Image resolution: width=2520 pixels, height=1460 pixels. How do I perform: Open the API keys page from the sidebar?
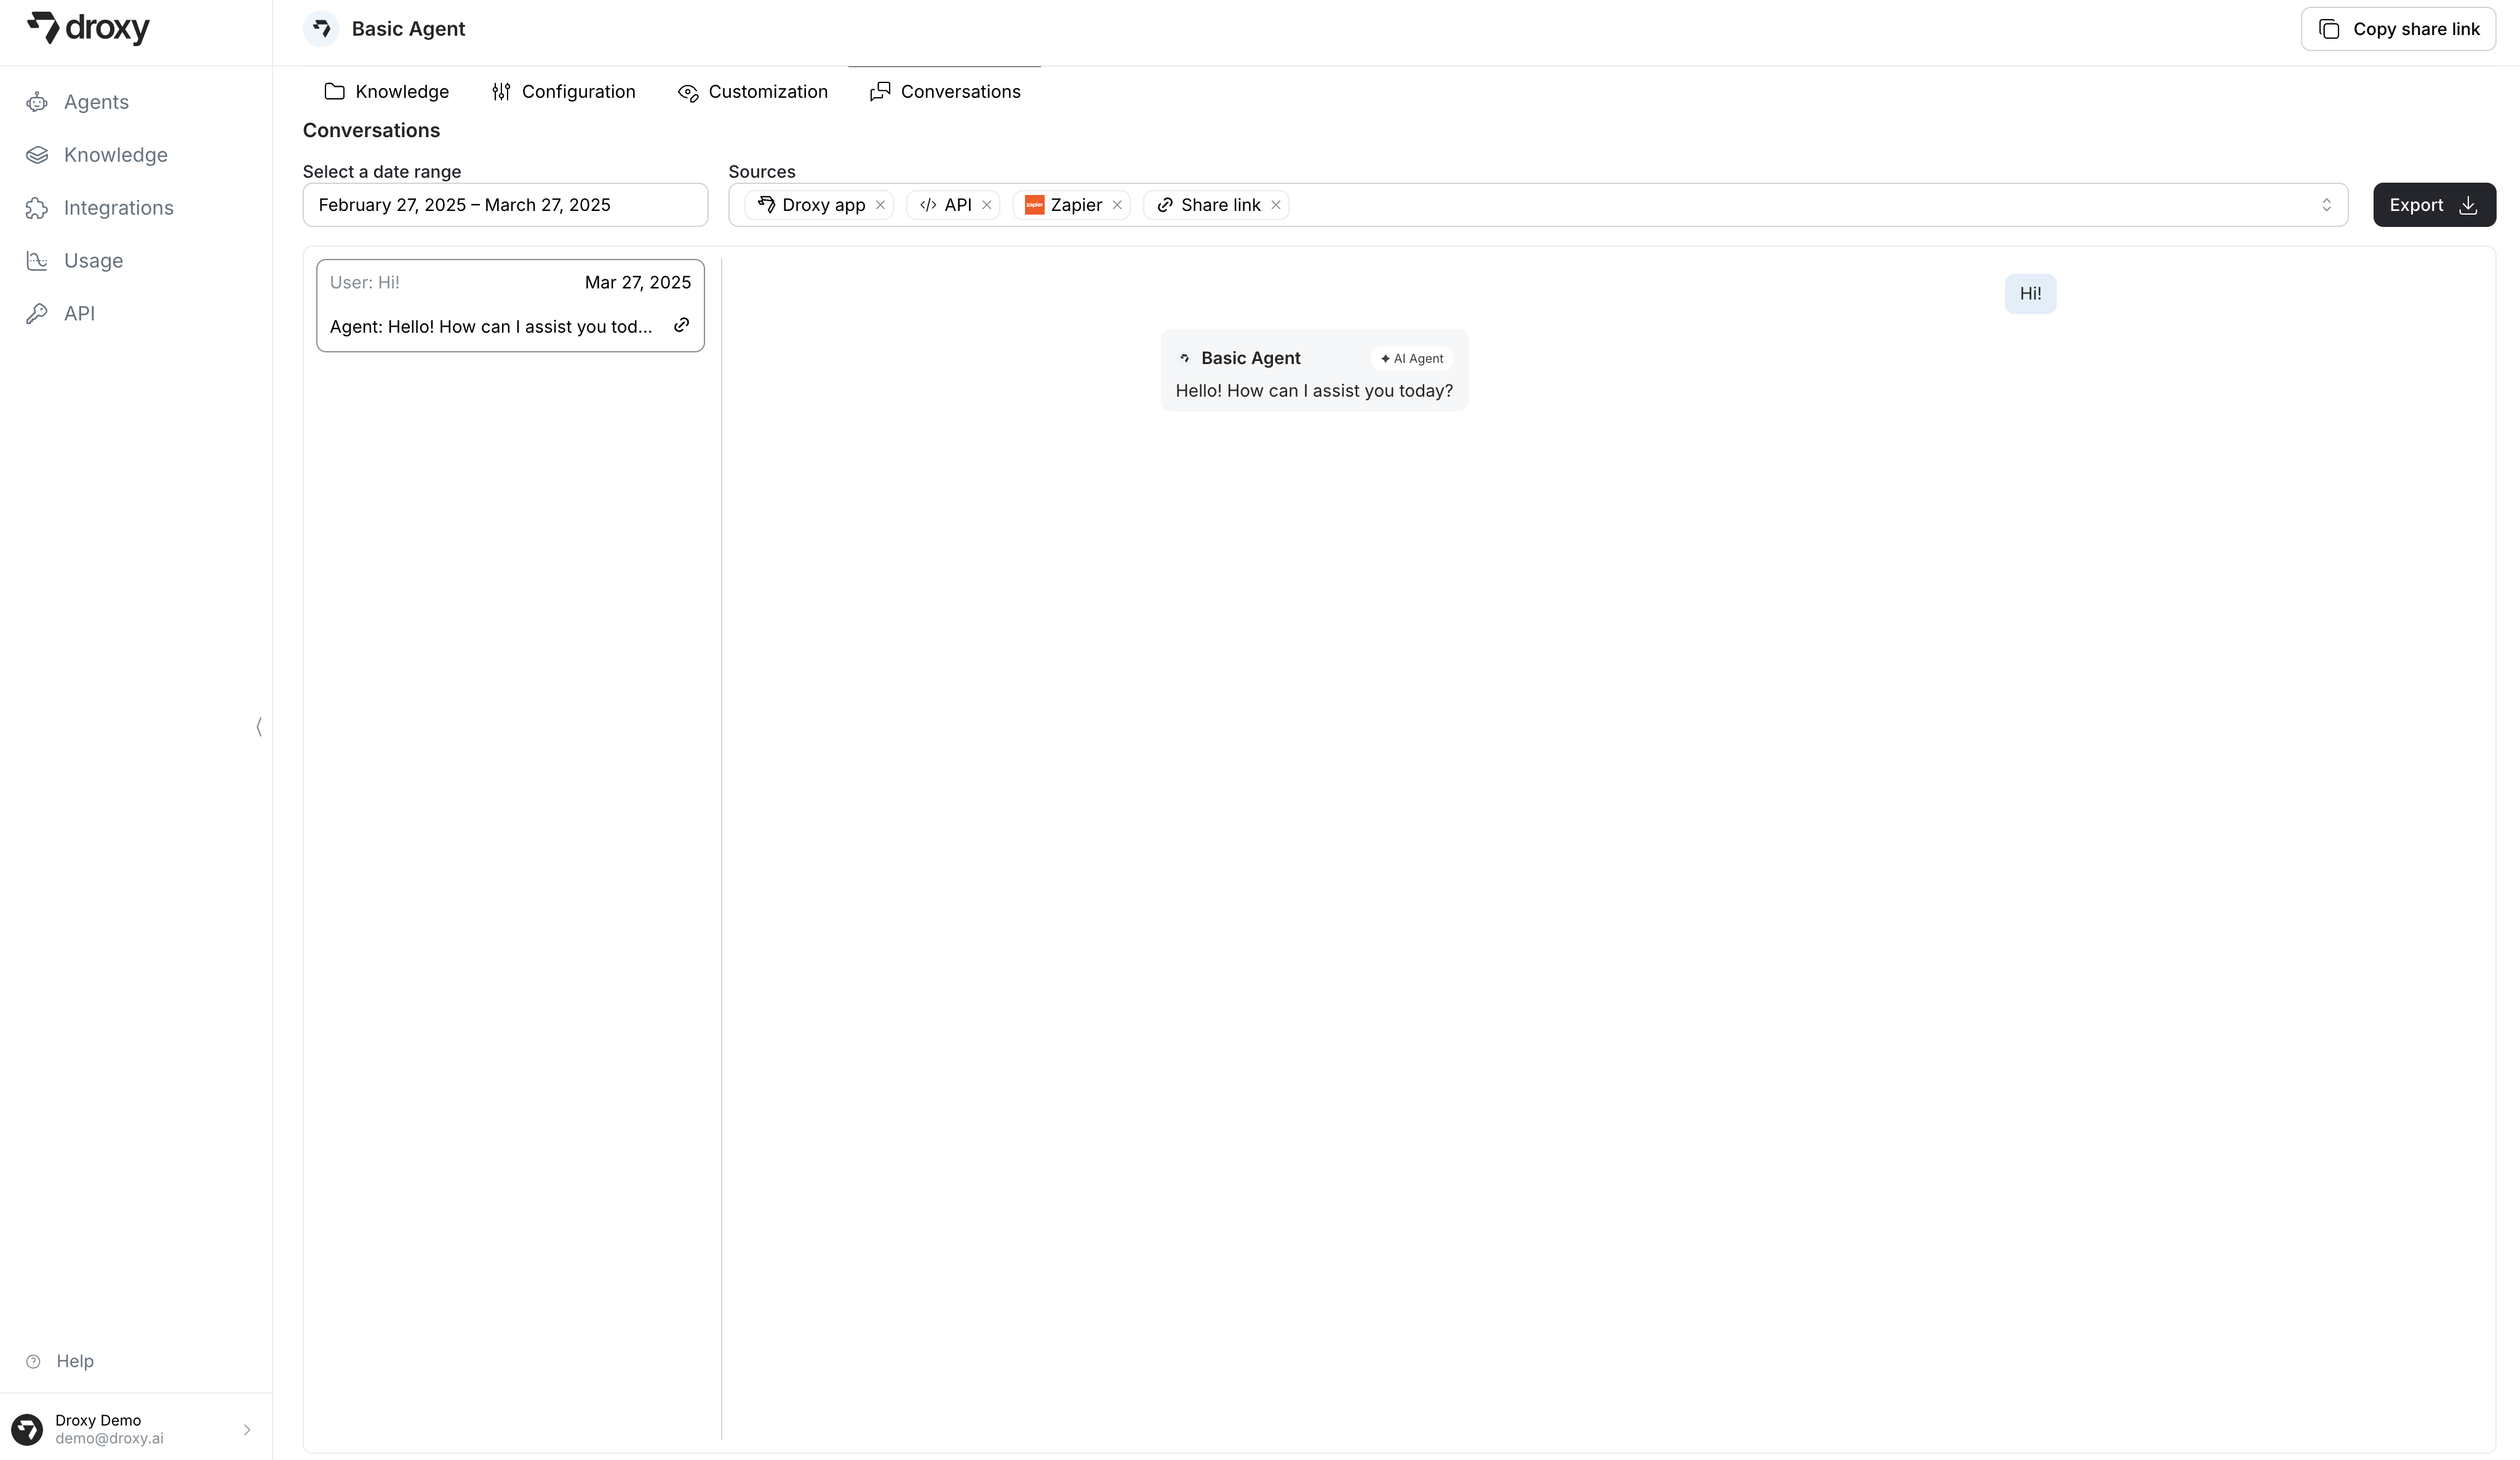(79, 314)
